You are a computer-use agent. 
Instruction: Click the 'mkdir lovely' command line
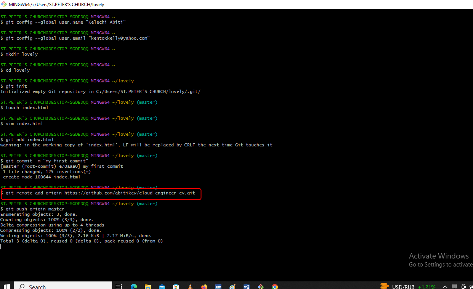coord(19,54)
